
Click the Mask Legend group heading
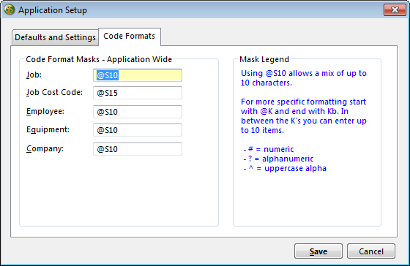click(x=264, y=59)
